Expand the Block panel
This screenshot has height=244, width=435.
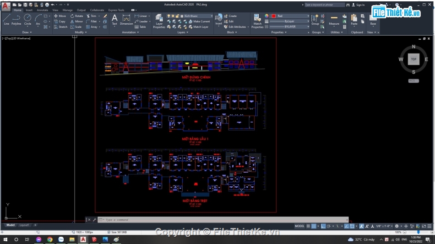coord(232,32)
